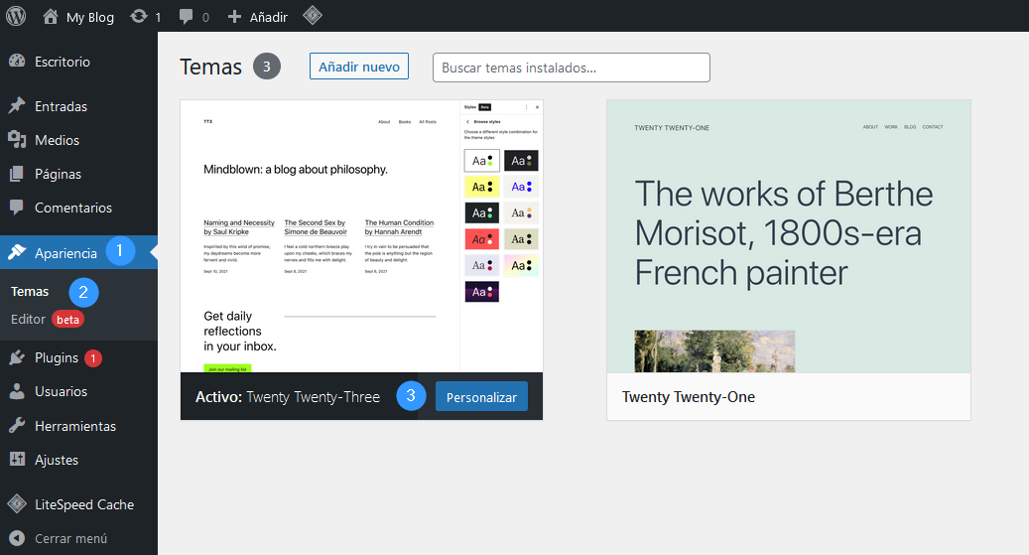Click the Activo: Twenty Twenty-Three label
This screenshot has width=1029, height=555.
[x=288, y=397]
